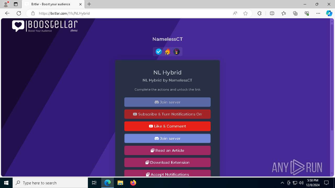Close the Bstlar browser tab
Image resolution: width=335 pixels, height=188 pixels.
tap(80, 4)
